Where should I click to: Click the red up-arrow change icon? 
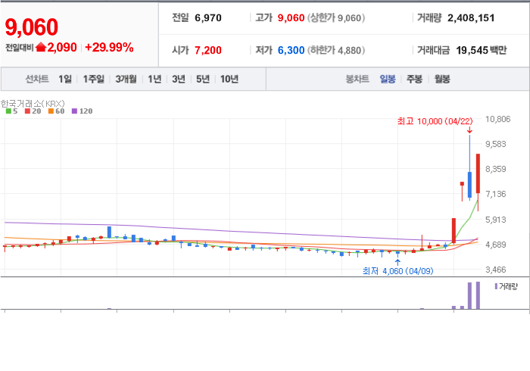click(x=41, y=47)
